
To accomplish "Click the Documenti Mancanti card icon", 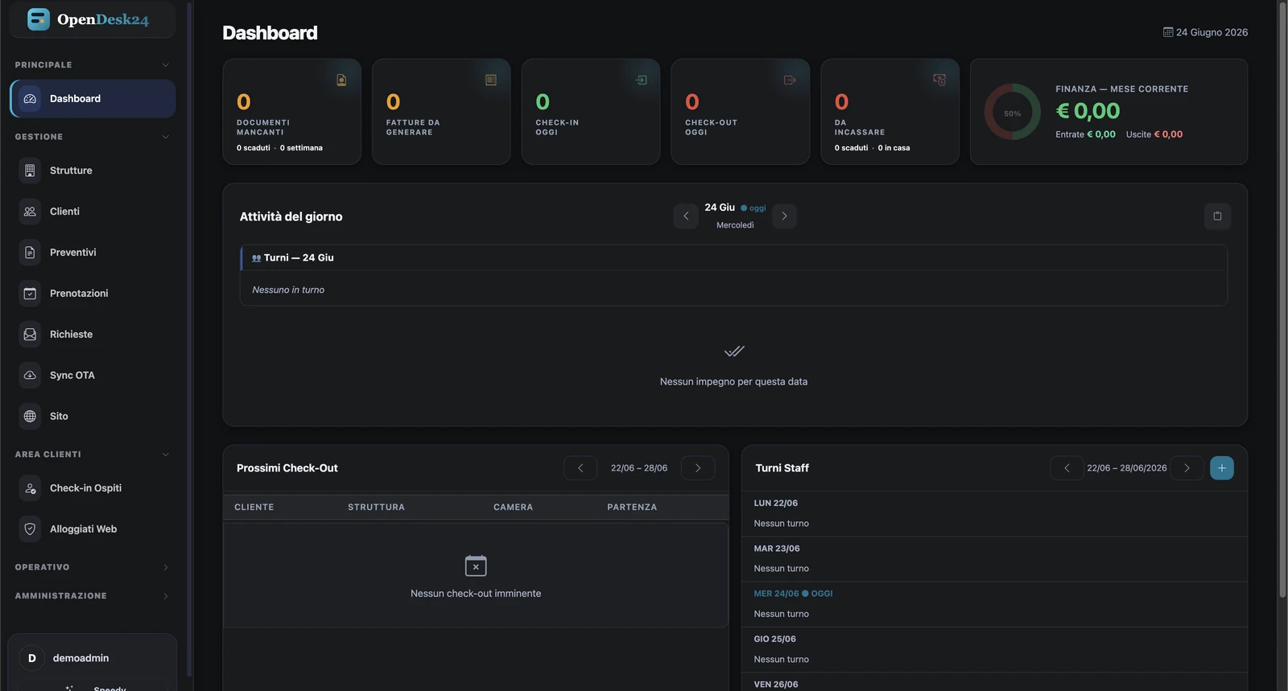I will (341, 80).
